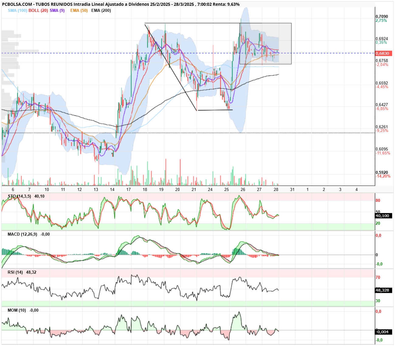
Task: Click the MACD (12,26,9) panel title
Action: tap(22, 234)
